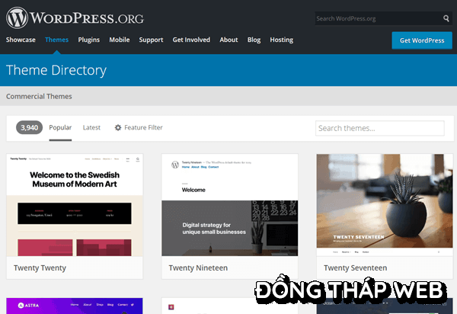
Task: Open the Twenty Seventeen theme thumbnail
Action: (x=385, y=205)
